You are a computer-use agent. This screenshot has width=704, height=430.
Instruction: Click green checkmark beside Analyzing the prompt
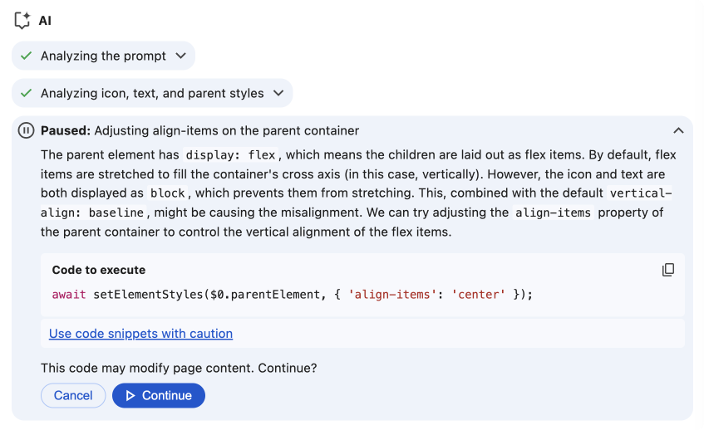tap(26, 56)
